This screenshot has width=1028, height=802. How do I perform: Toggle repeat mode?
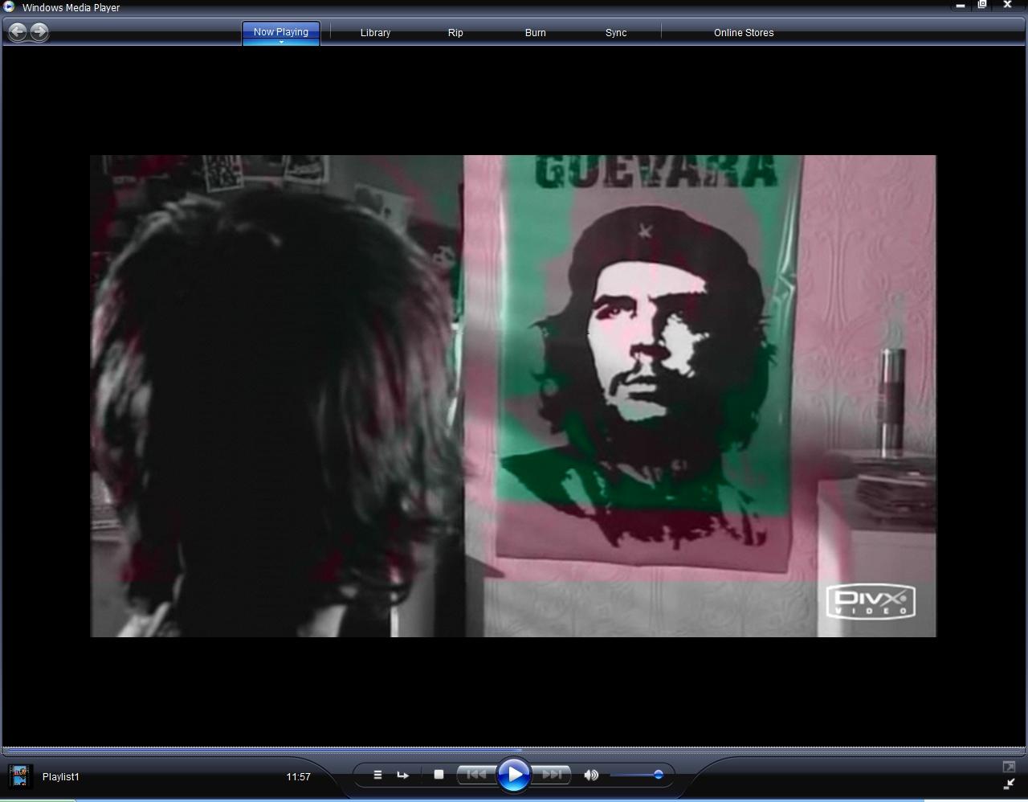[x=403, y=775]
